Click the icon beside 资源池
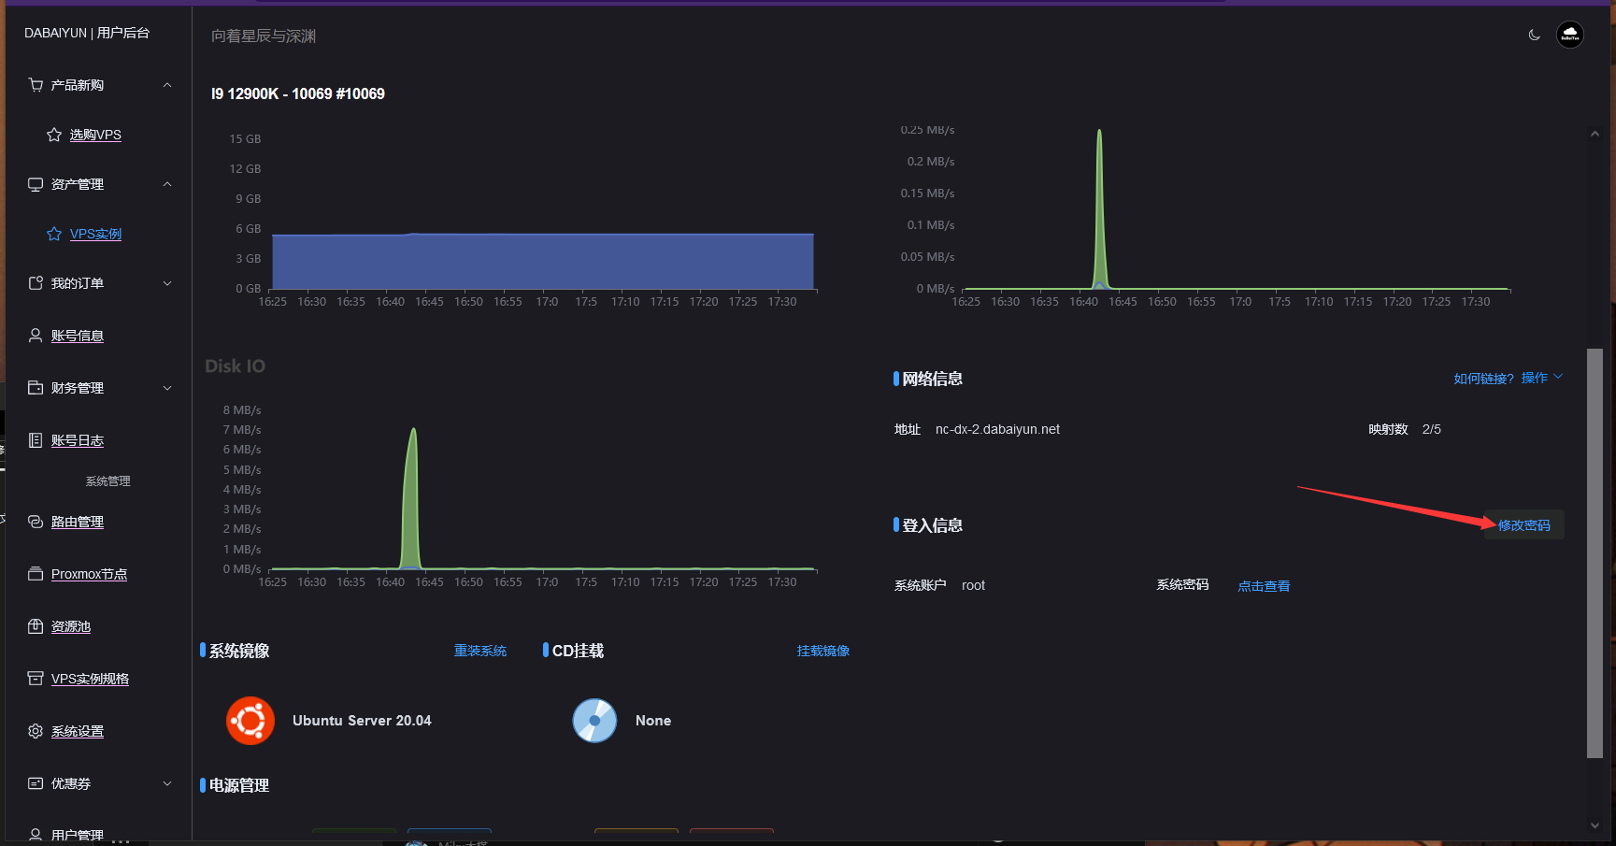1616x846 pixels. pyautogui.click(x=36, y=626)
